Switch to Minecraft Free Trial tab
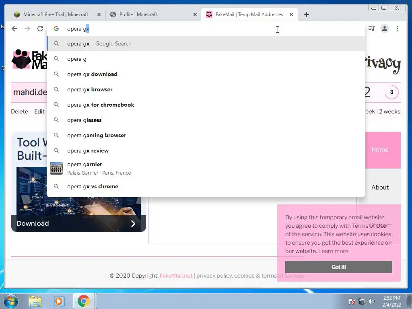The image size is (412, 309). pos(56,14)
